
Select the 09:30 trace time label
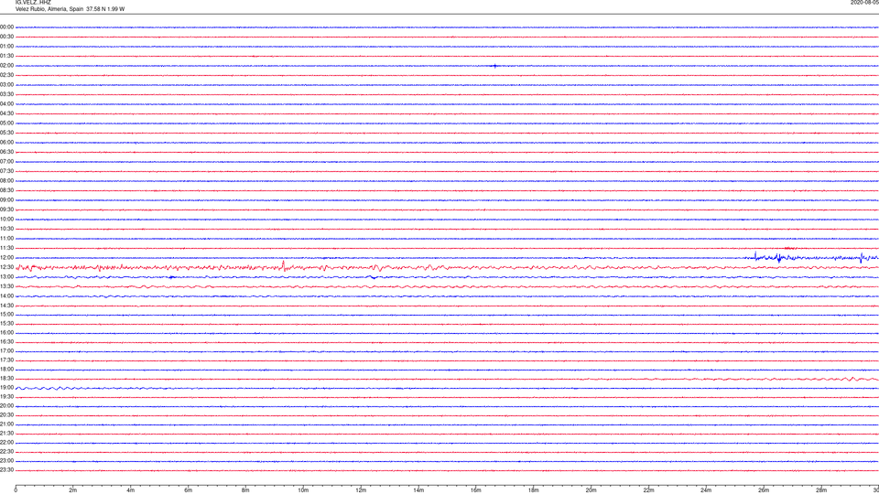pyautogui.click(x=6, y=209)
